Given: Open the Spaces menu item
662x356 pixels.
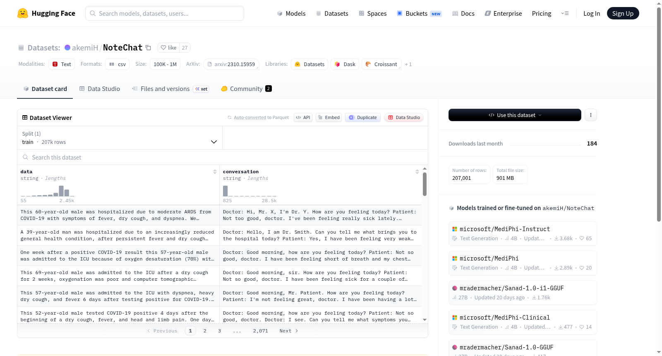Looking at the screenshot, I should tap(373, 13).
